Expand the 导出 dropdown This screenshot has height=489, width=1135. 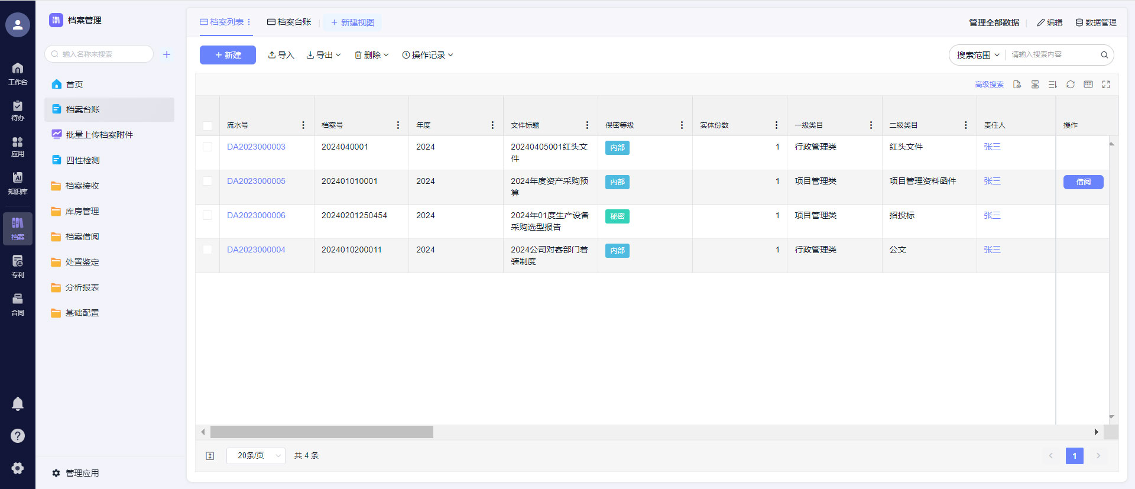coord(323,55)
